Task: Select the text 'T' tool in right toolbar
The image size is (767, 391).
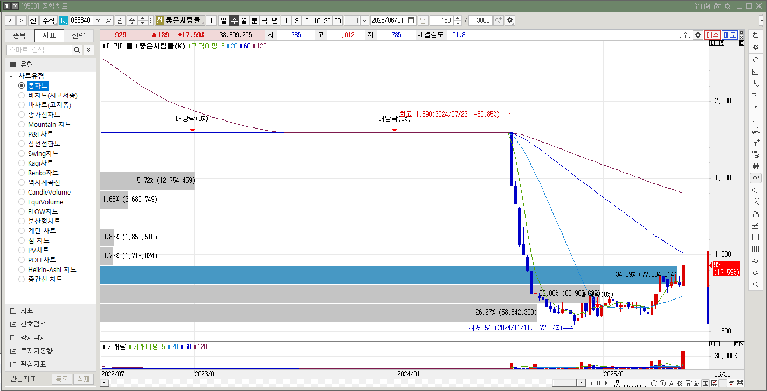Action: tap(756, 143)
